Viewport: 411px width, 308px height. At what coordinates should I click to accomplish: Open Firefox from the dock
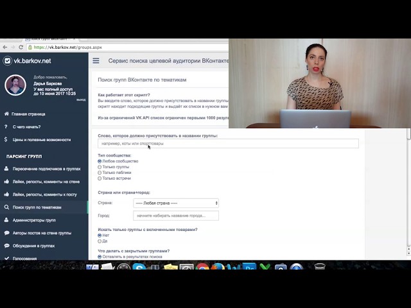[x=218, y=266]
